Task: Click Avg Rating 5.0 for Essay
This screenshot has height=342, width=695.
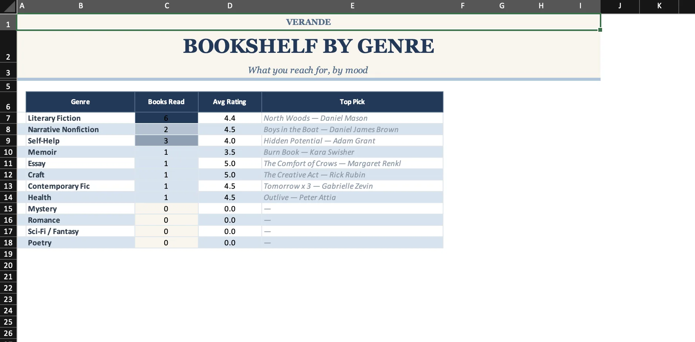Action: (x=230, y=163)
